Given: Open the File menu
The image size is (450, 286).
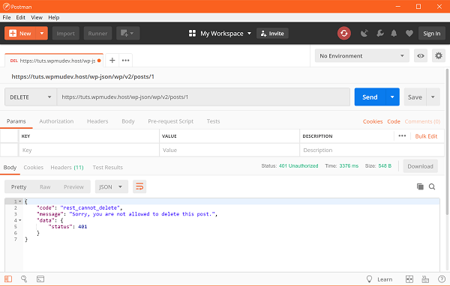Looking at the screenshot, I should coord(7,17).
